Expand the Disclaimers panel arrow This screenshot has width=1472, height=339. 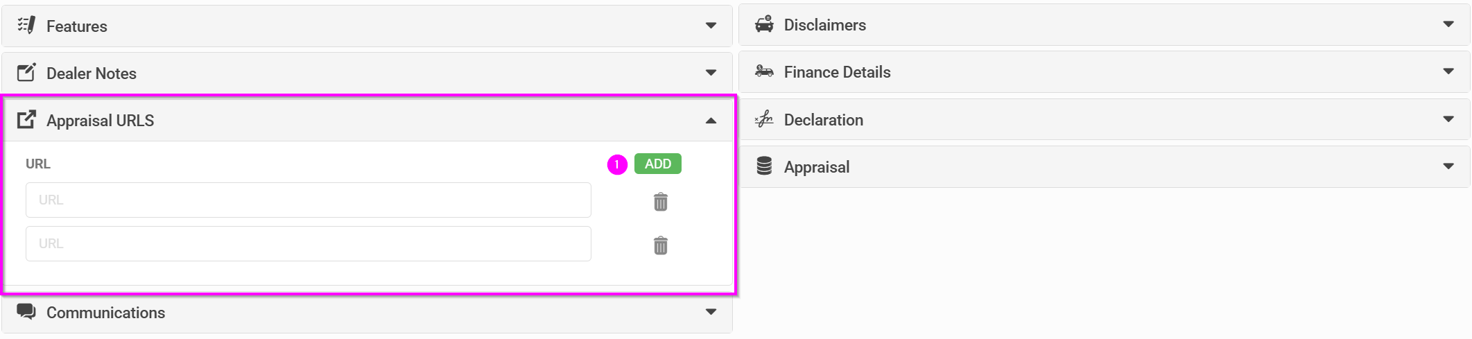(1448, 24)
